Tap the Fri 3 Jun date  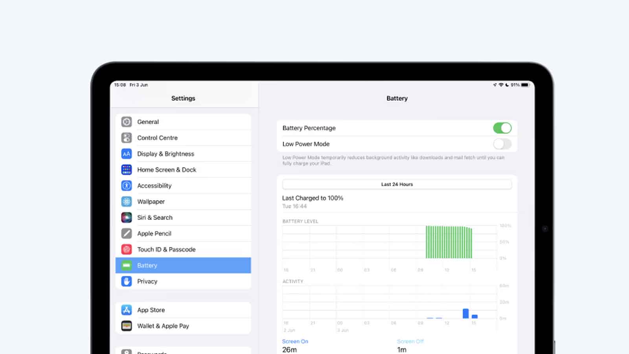click(138, 85)
